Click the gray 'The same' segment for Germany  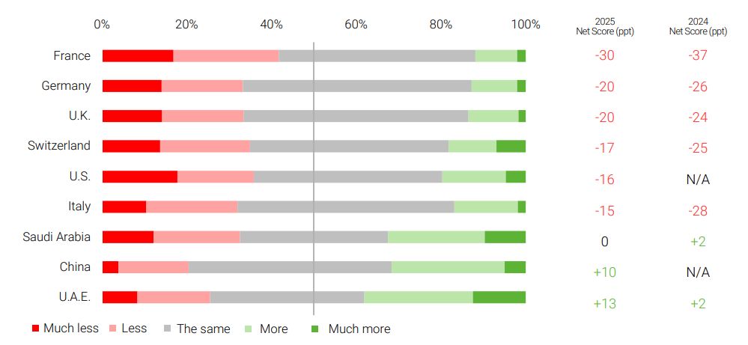[356, 86]
